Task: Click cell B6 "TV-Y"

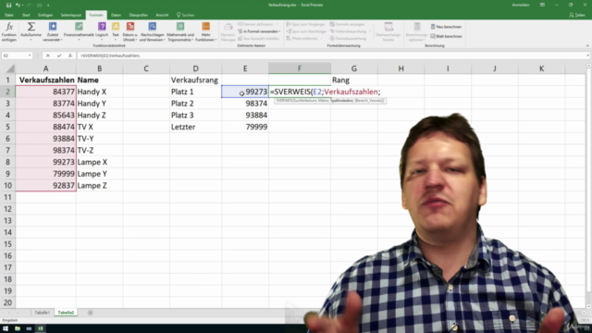Action: (x=99, y=139)
